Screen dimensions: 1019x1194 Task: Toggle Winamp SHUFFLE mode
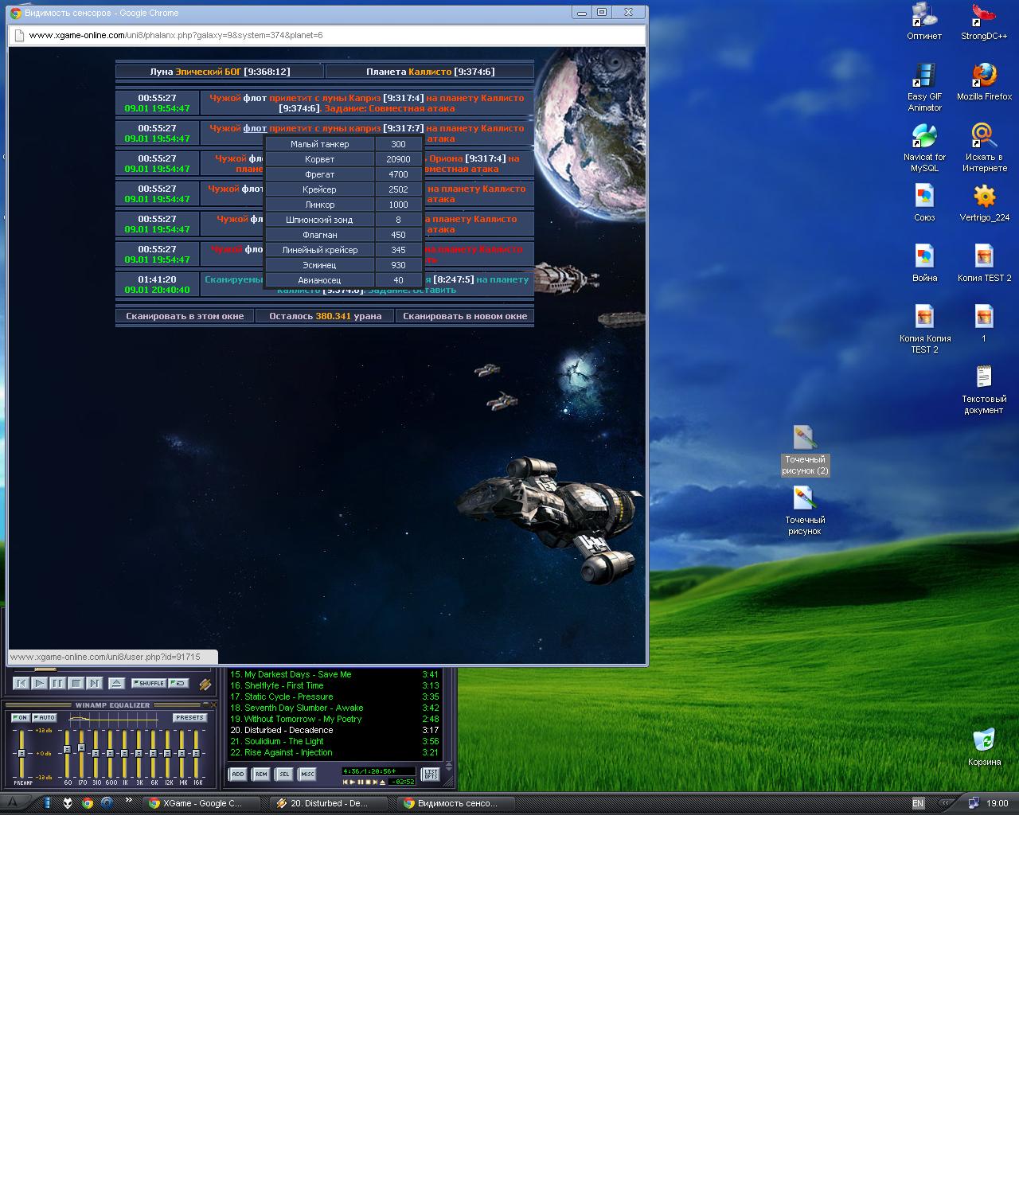point(149,683)
